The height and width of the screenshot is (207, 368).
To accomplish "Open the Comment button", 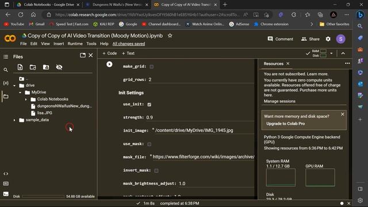I will coord(281,39).
